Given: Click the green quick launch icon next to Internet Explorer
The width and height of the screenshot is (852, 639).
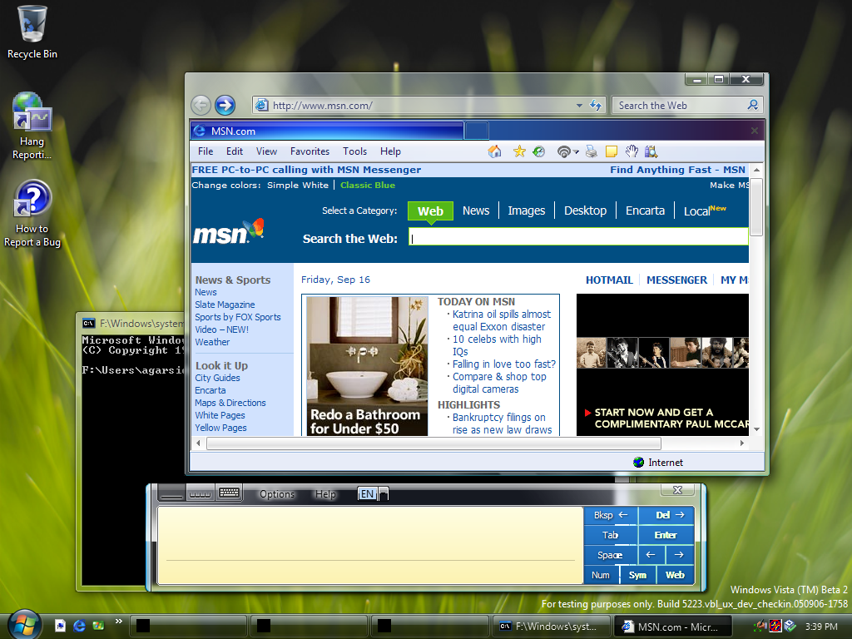Looking at the screenshot, I should (x=98, y=626).
